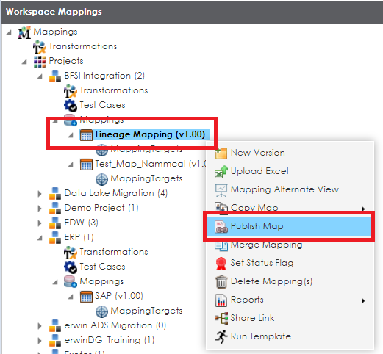Open the Reports submenu arrow
The height and width of the screenshot is (354, 383).
[363, 300]
